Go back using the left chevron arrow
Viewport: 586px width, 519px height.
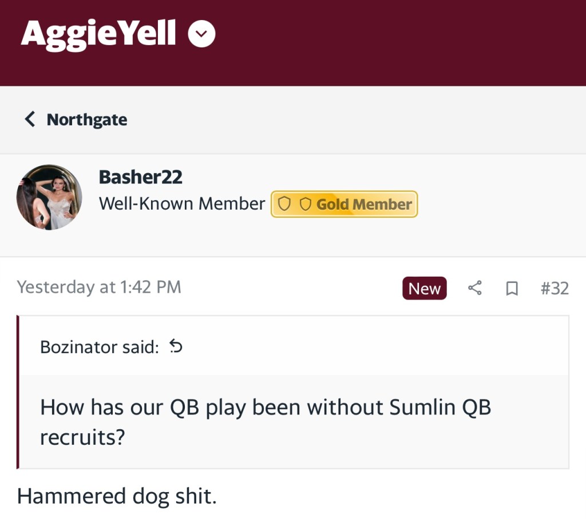30,119
